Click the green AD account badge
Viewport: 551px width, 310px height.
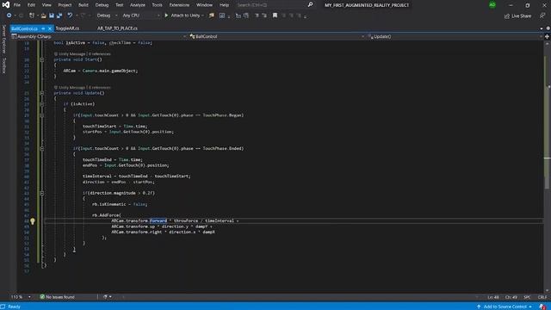pyautogui.click(x=492, y=5)
